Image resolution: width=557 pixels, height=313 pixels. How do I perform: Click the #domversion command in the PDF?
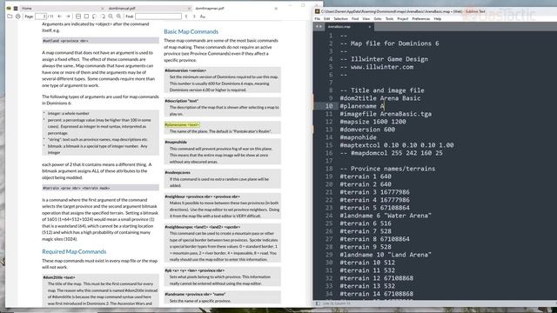(185, 70)
